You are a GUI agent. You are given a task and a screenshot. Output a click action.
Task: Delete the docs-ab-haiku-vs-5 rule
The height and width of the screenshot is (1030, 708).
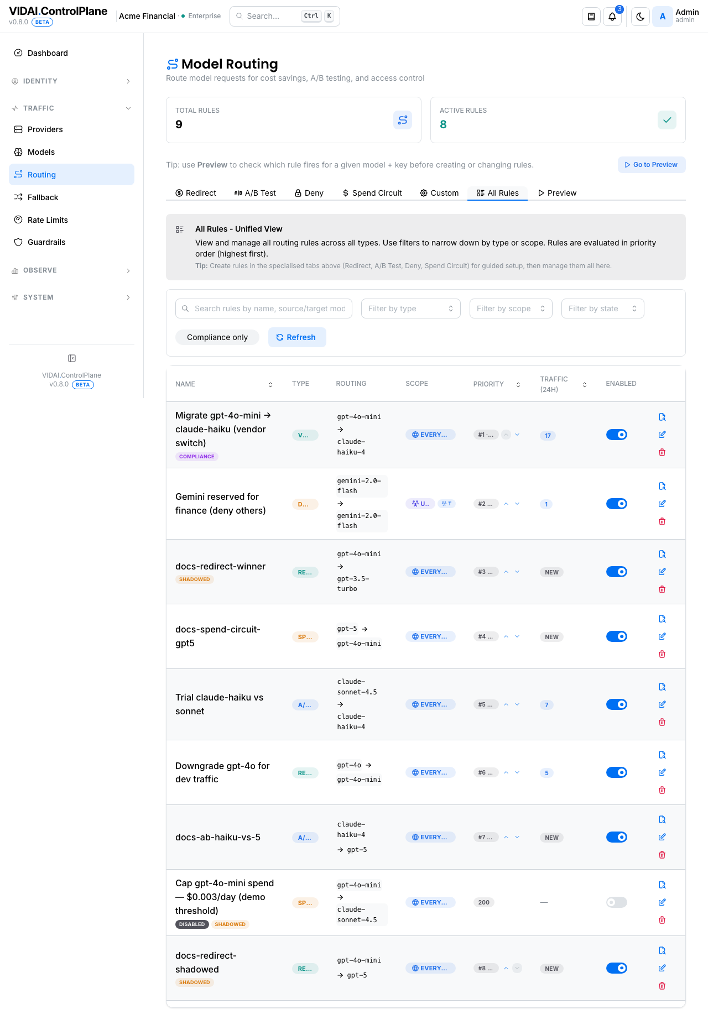[662, 855]
